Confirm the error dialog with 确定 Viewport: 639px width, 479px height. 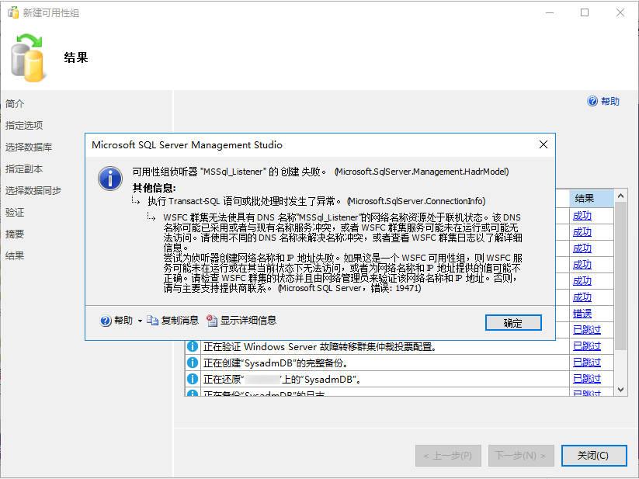coord(513,323)
